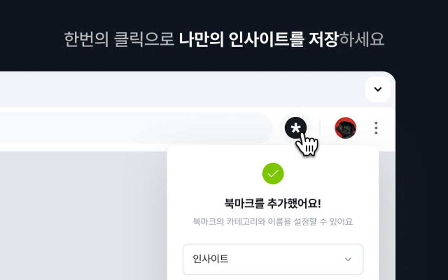Click the 하세요 text ending the headline
The width and height of the screenshot is (448, 280).
pyautogui.click(x=362, y=39)
